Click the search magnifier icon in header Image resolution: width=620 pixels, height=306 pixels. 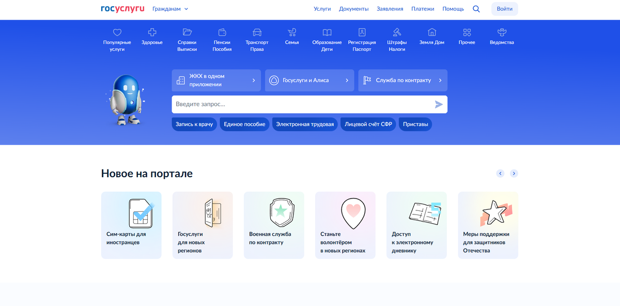[x=476, y=9]
